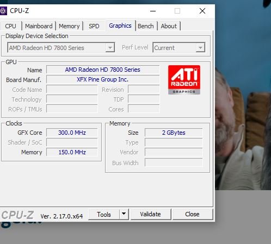271x244 pixels.
Task: Click the Tools button
Action: click(x=104, y=214)
